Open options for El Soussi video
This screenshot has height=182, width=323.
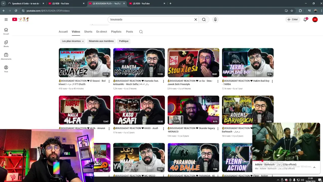109,81
